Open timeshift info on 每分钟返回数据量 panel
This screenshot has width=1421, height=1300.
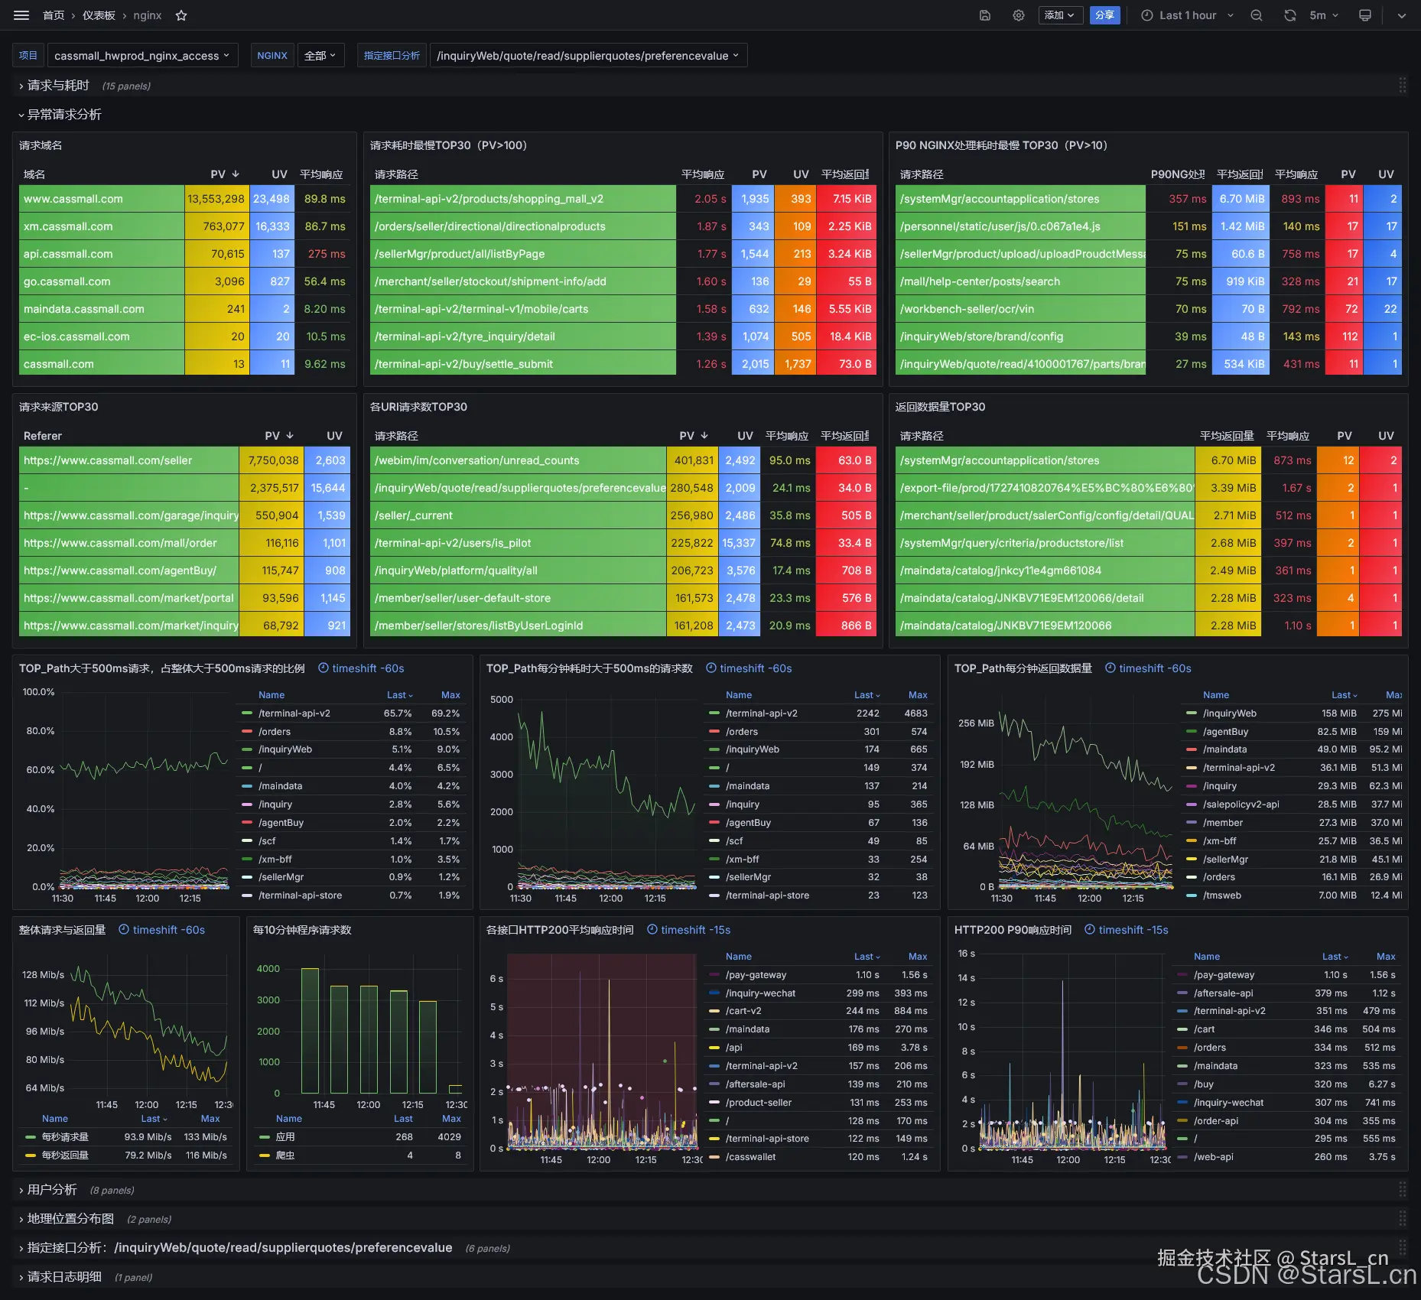[1148, 668]
